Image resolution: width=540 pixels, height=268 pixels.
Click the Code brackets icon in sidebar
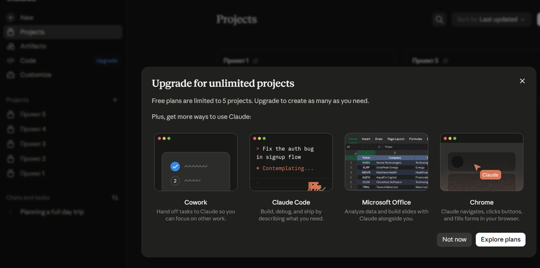[11, 61]
